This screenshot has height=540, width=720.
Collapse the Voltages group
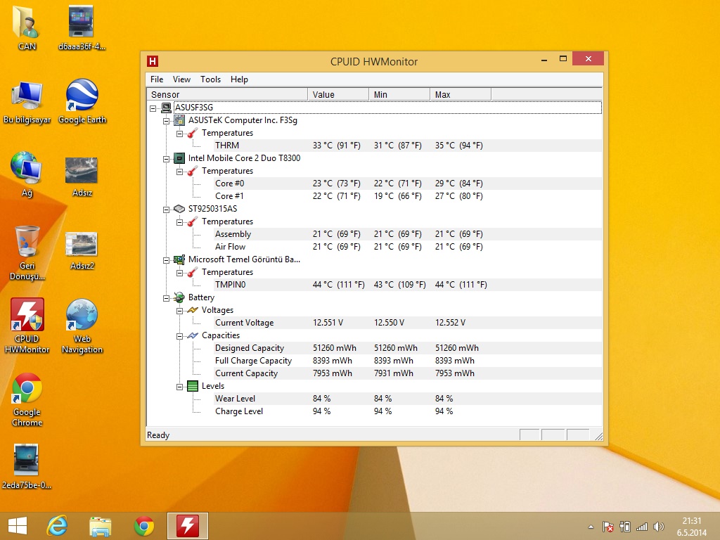point(179,311)
